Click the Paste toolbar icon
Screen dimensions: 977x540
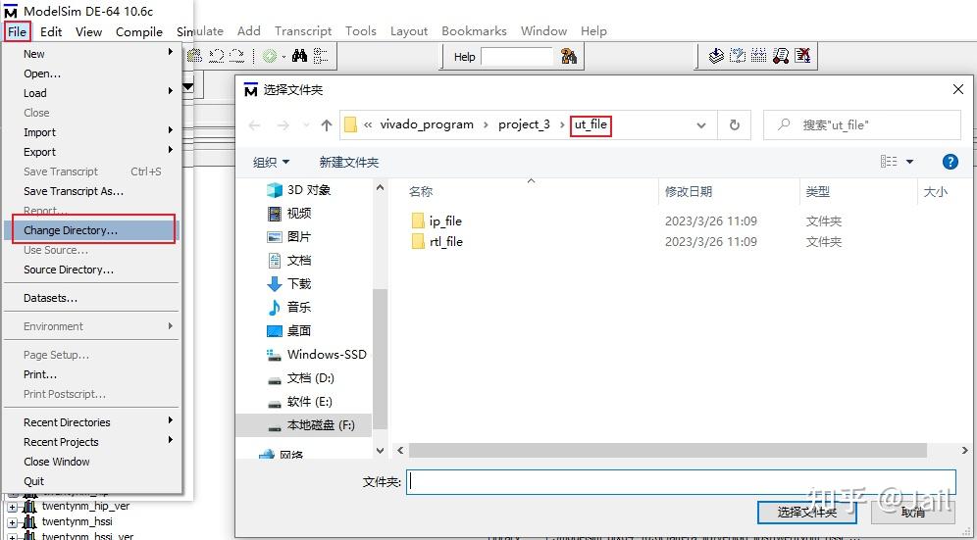pos(195,56)
